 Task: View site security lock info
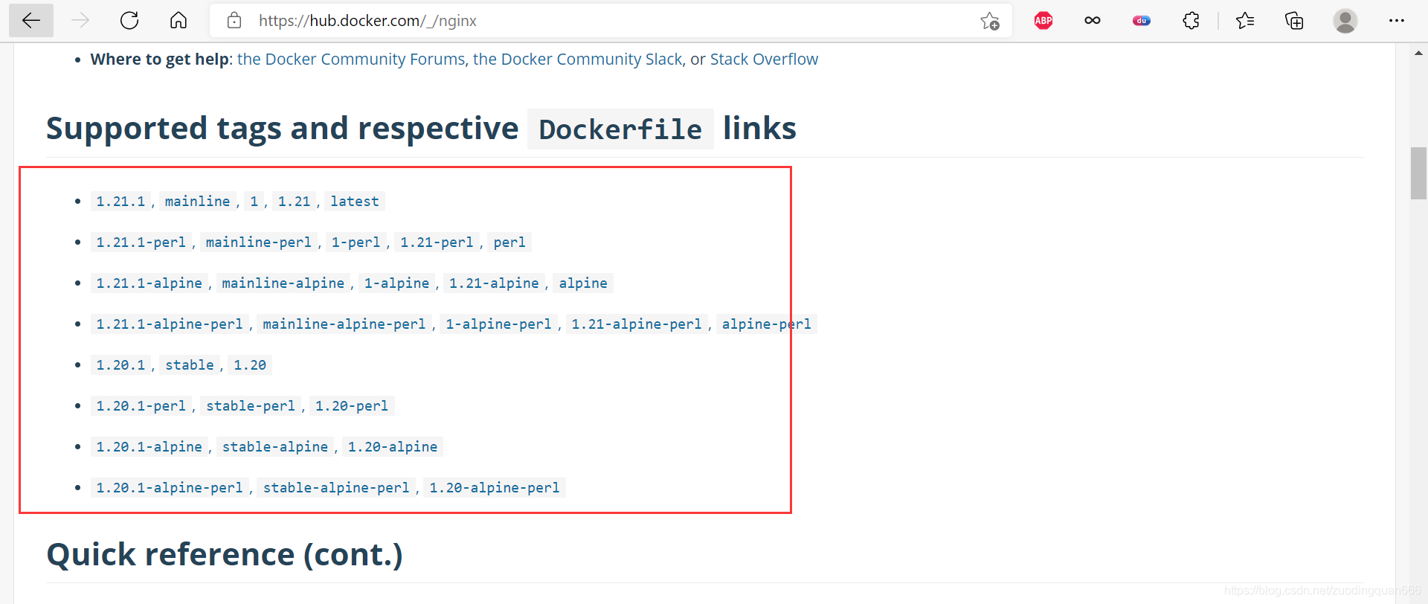pyautogui.click(x=234, y=20)
